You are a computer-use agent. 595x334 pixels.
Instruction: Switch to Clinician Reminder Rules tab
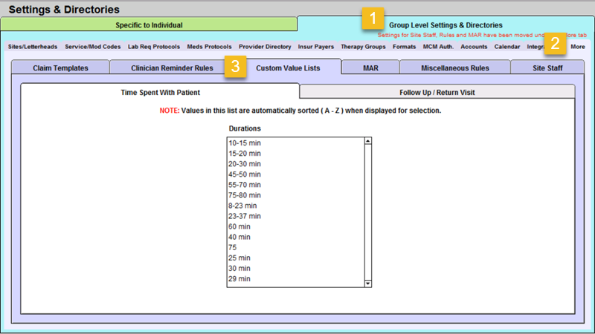[172, 68]
